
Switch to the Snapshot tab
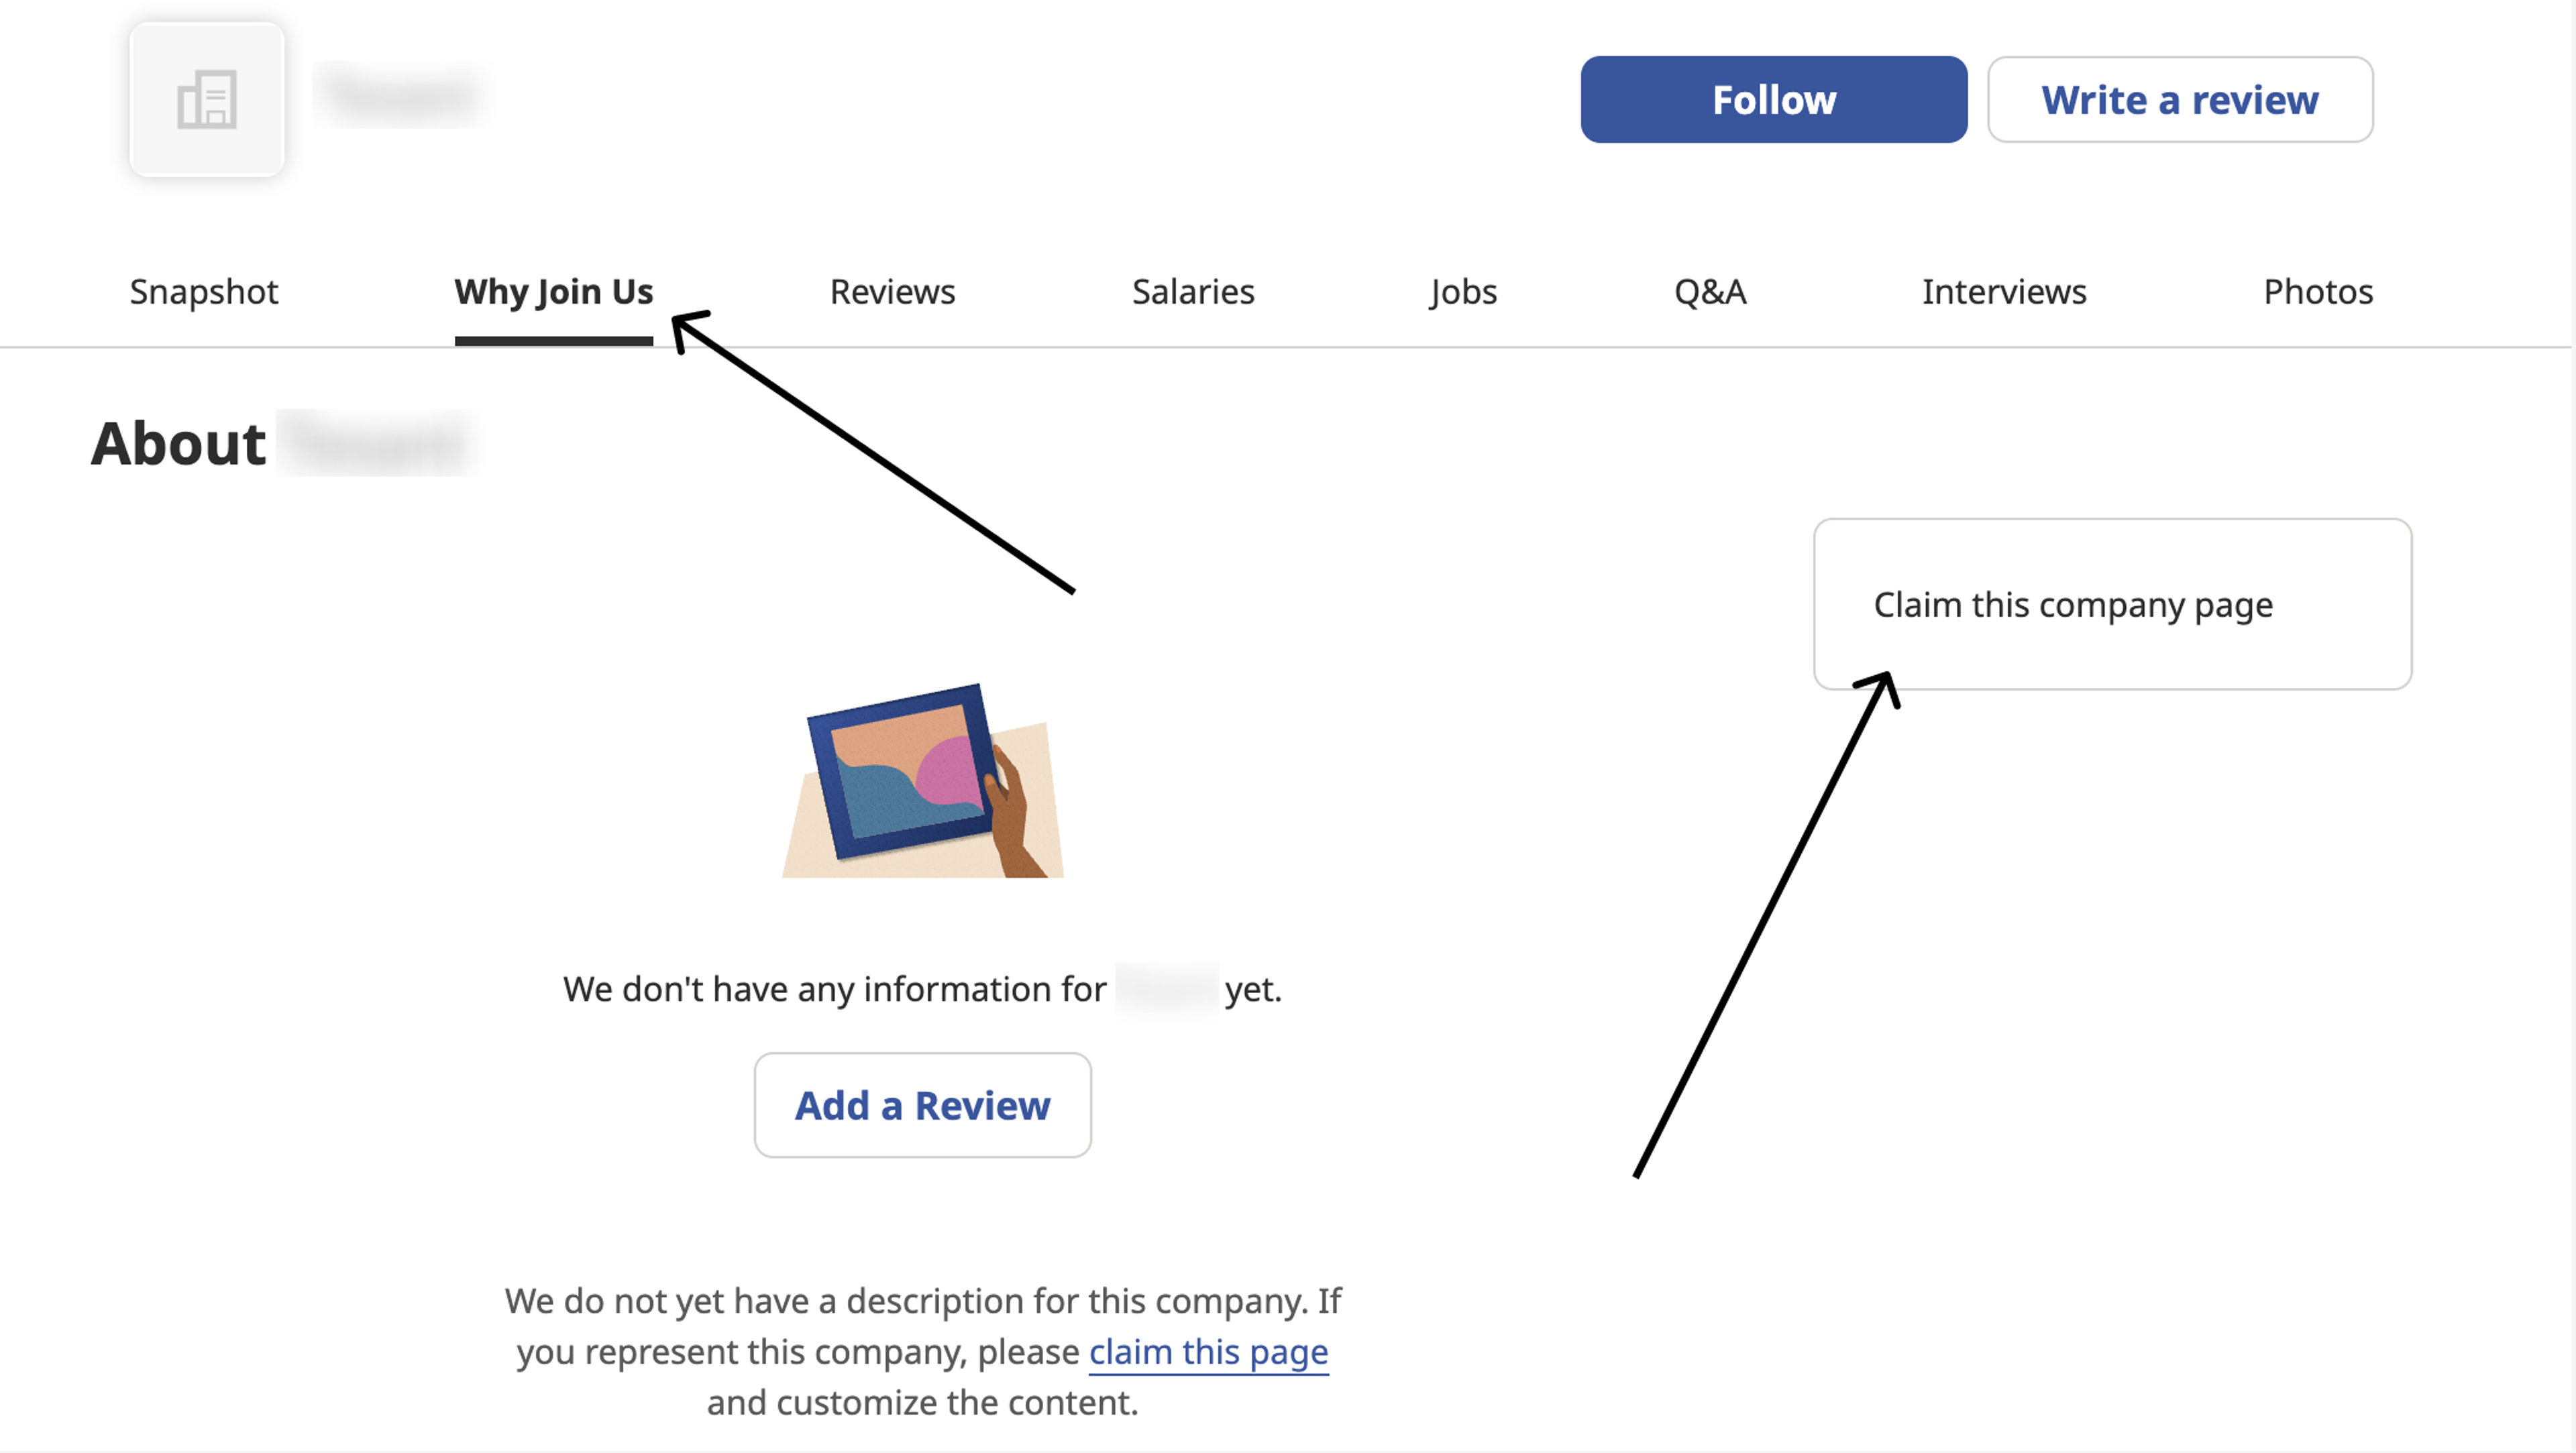point(204,292)
